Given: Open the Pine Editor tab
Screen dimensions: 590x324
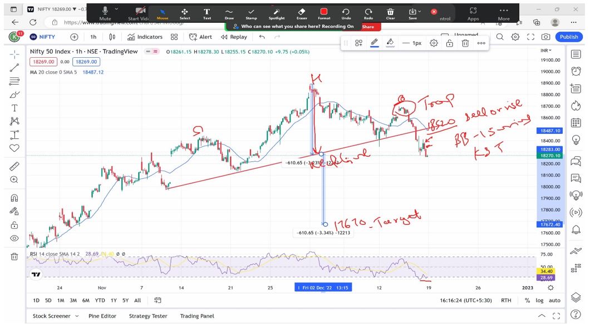Looking at the screenshot, I should coord(102,316).
